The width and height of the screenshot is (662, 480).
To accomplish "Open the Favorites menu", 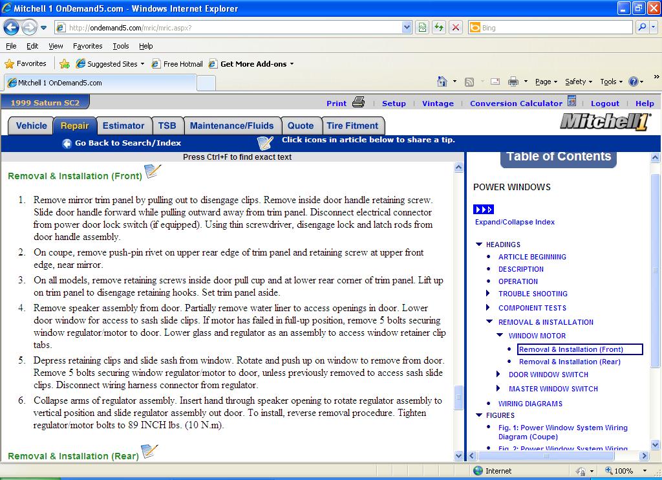I will point(87,46).
